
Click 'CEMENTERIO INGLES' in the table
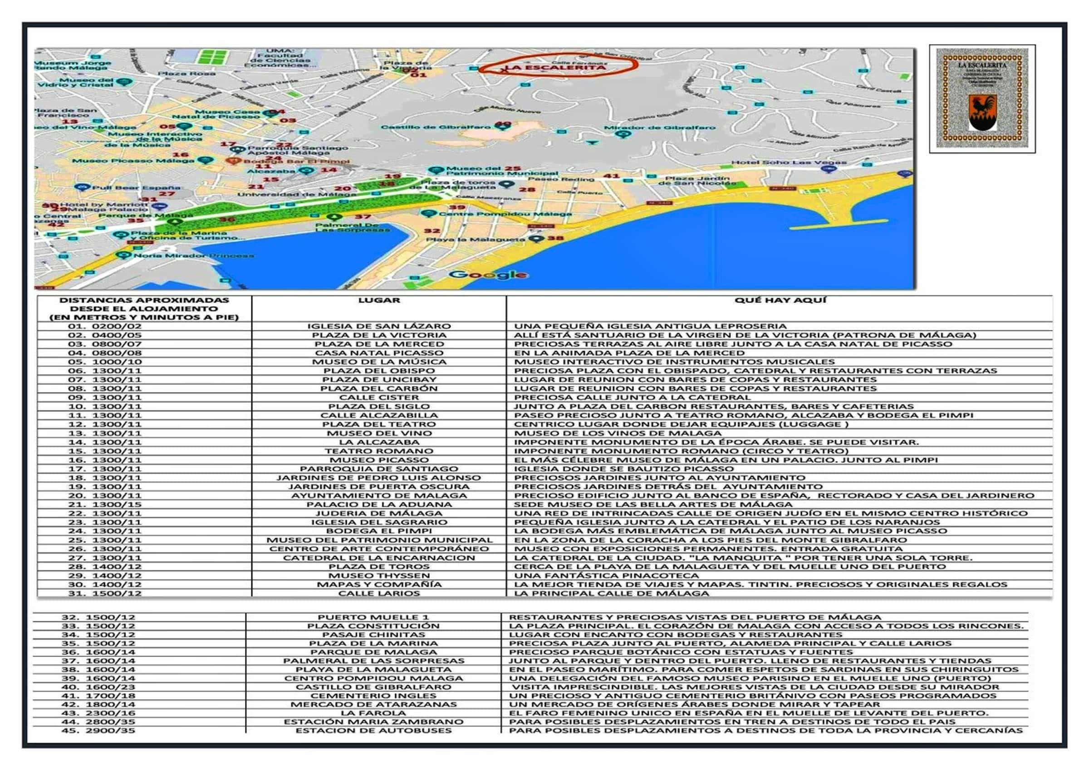pyautogui.click(x=373, y=696)
